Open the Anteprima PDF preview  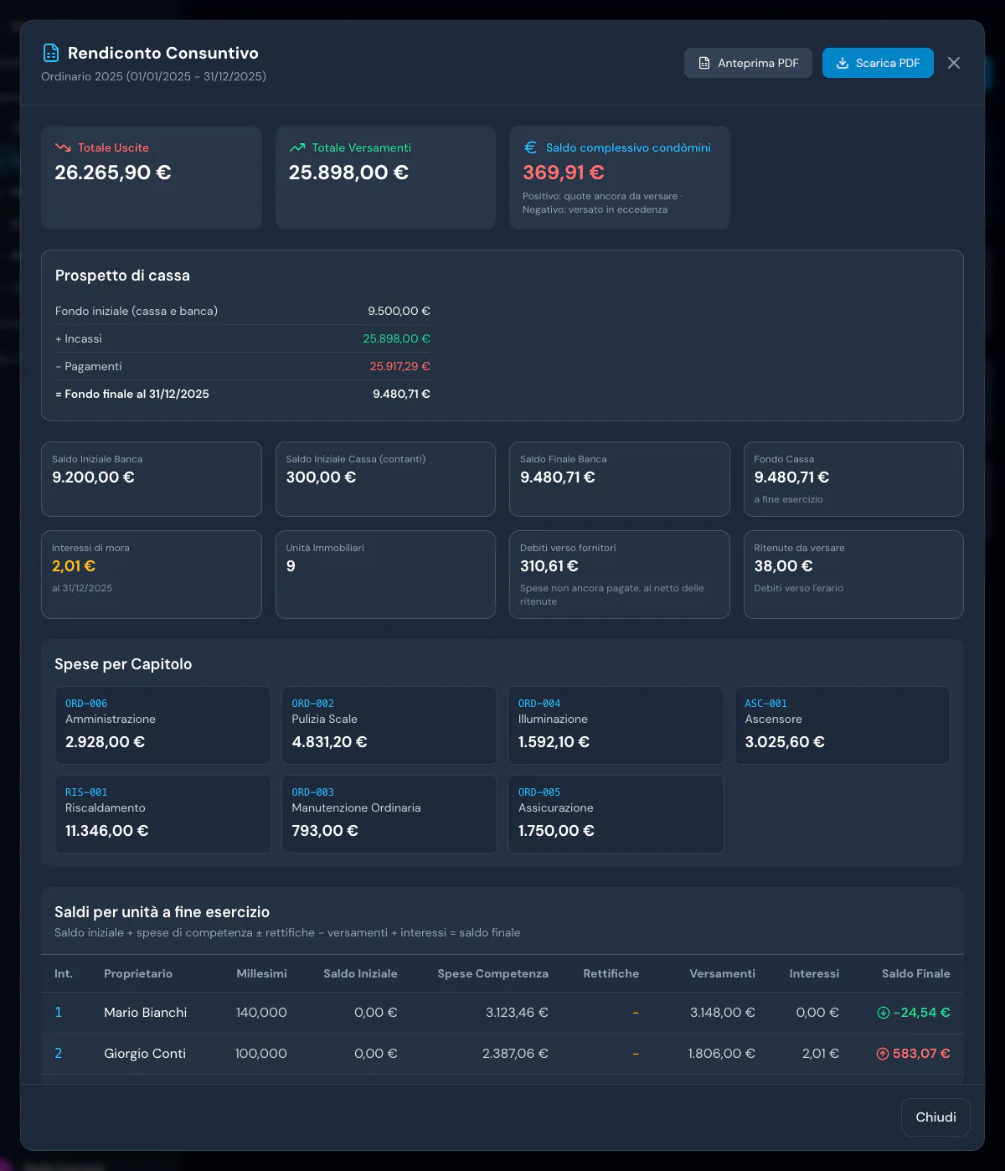tap(748, 63)
